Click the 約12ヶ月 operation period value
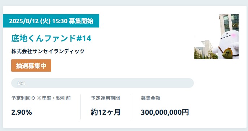 [x=106, y=112]
